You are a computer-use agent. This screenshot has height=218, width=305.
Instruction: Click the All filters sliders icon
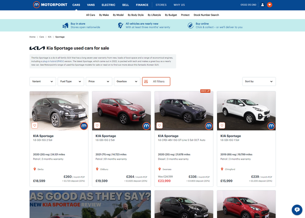click(x=146, y=81)
